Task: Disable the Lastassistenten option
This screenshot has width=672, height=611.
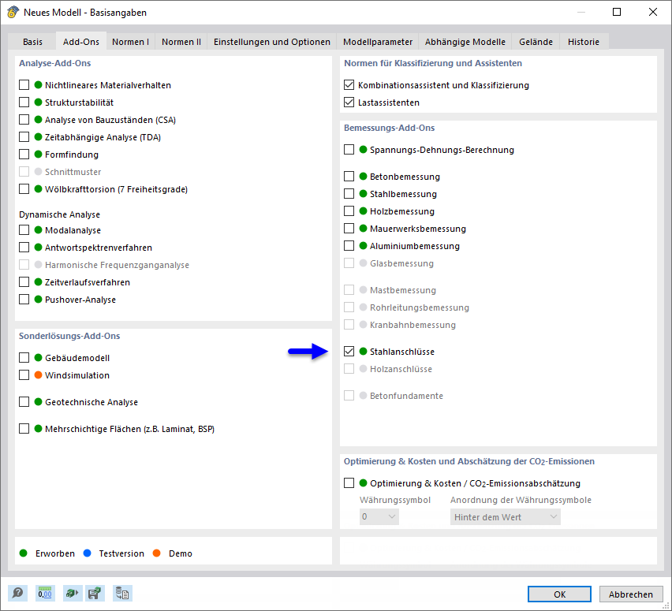Action: tap(349, 102)
